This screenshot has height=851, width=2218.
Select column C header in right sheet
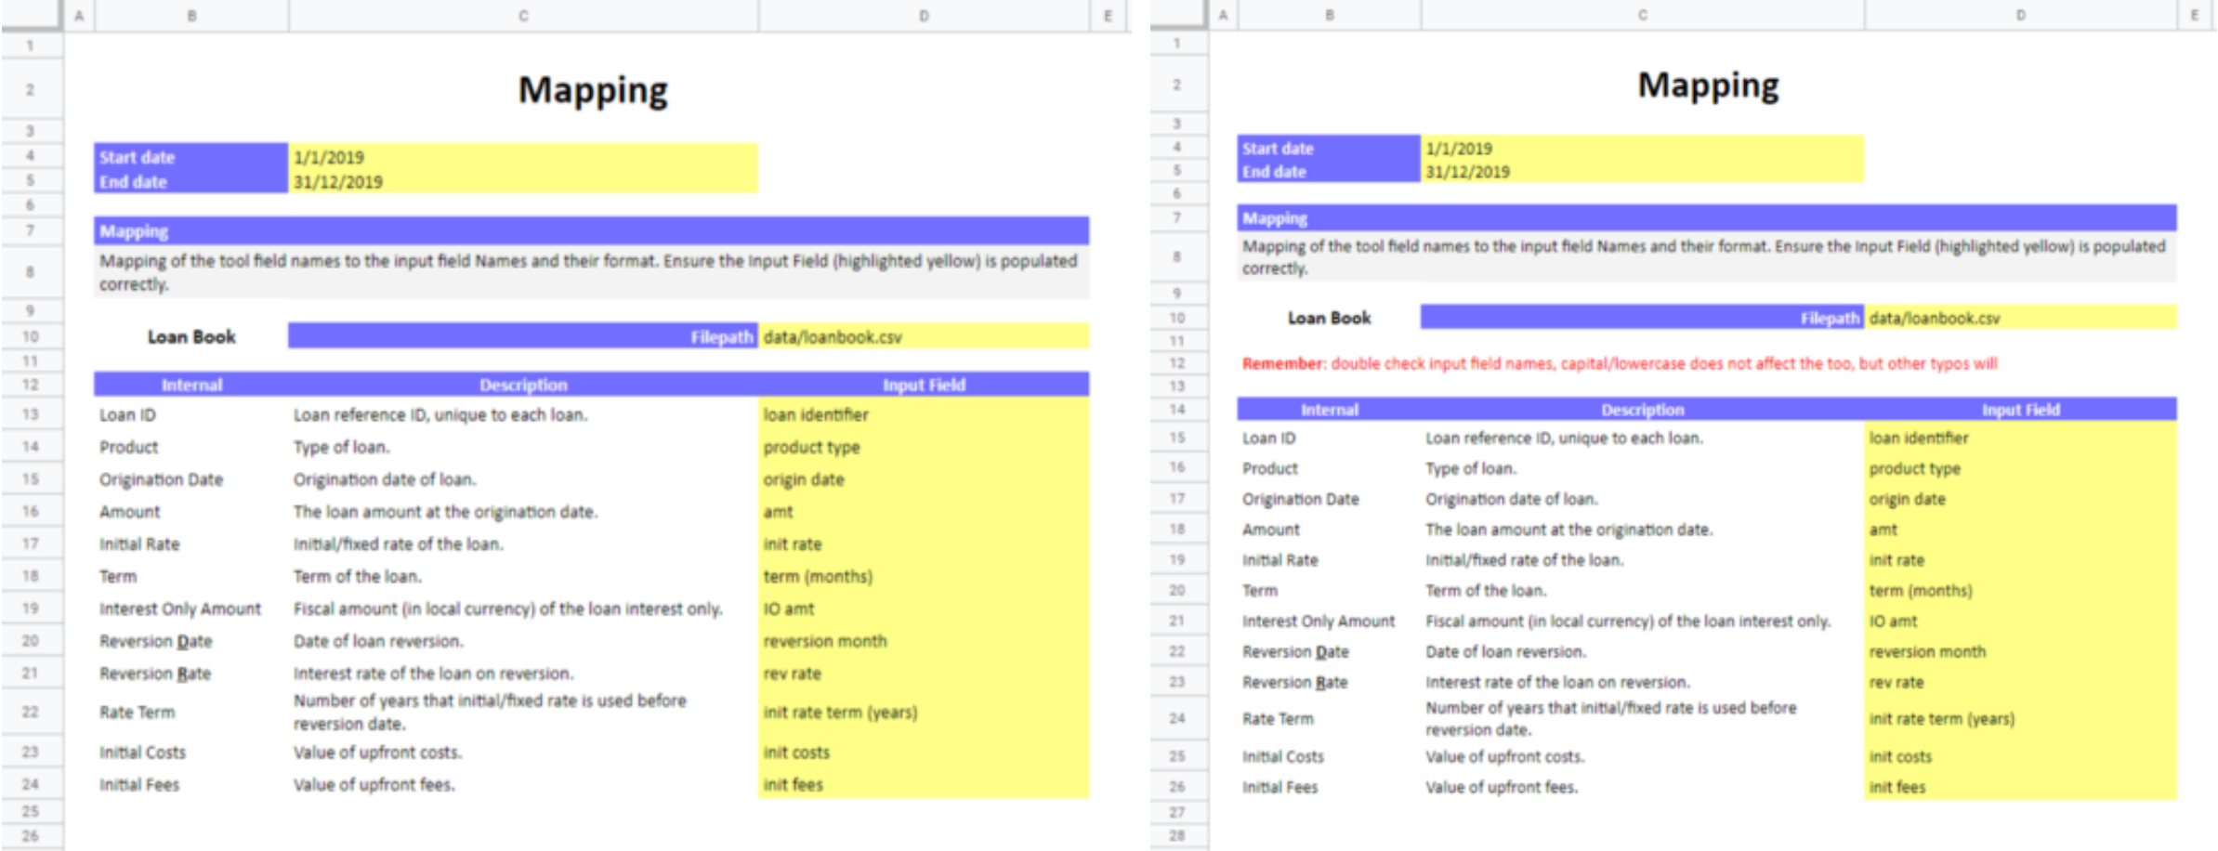[1642, 15]
